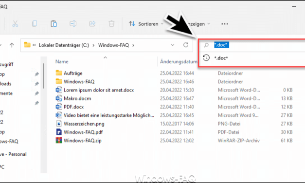
Task: Click the Share icon in toolbar
Action: click(x=92, y=24)
